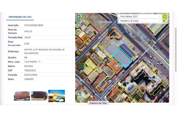Click the Quadra value 06
177x117 pixels.
click(x=26, y=57)
